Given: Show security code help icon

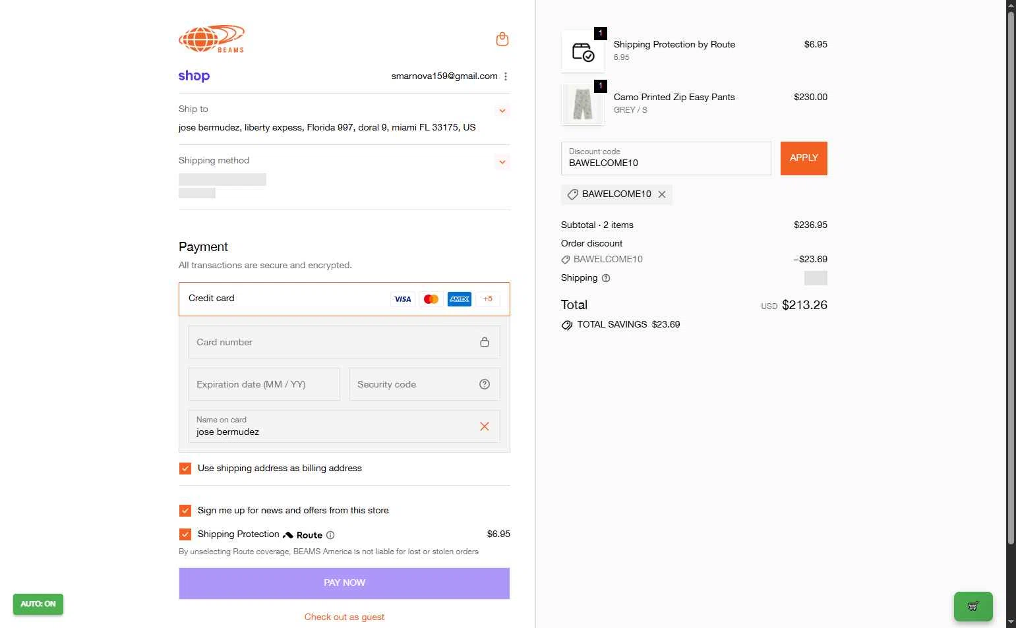Looking at the screenshot, I should pos(485,384).
